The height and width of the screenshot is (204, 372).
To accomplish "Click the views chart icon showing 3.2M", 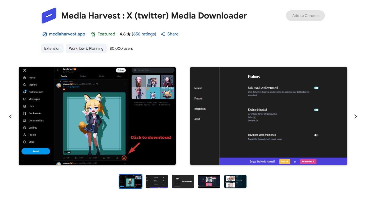I will coord(104,158).
